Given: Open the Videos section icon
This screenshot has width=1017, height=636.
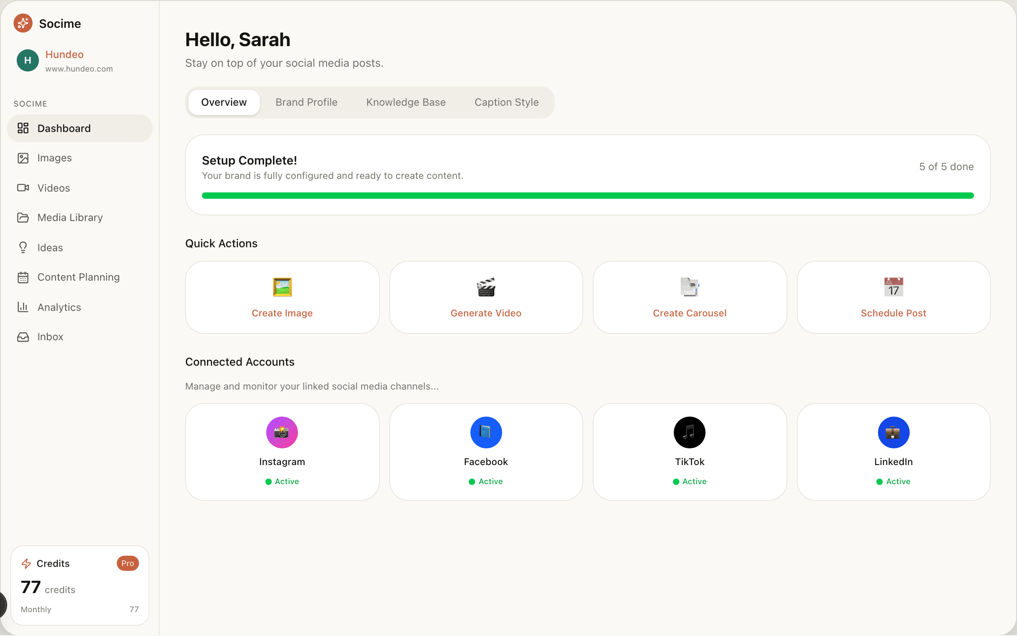Looking at the screenshot, I should (23, 188).
